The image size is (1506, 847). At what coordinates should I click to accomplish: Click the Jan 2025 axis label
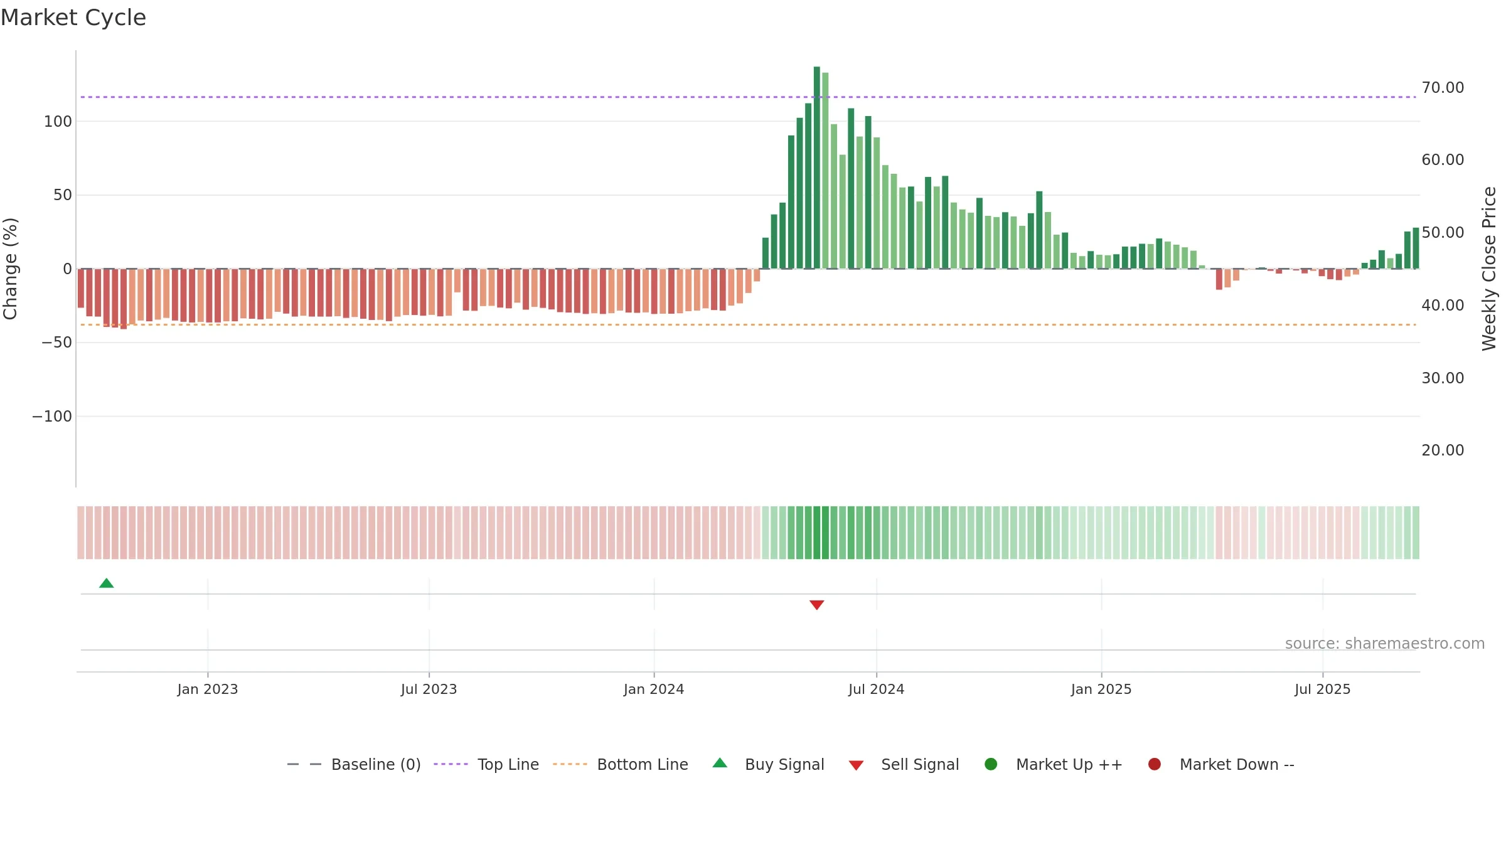pos(1101,689)
